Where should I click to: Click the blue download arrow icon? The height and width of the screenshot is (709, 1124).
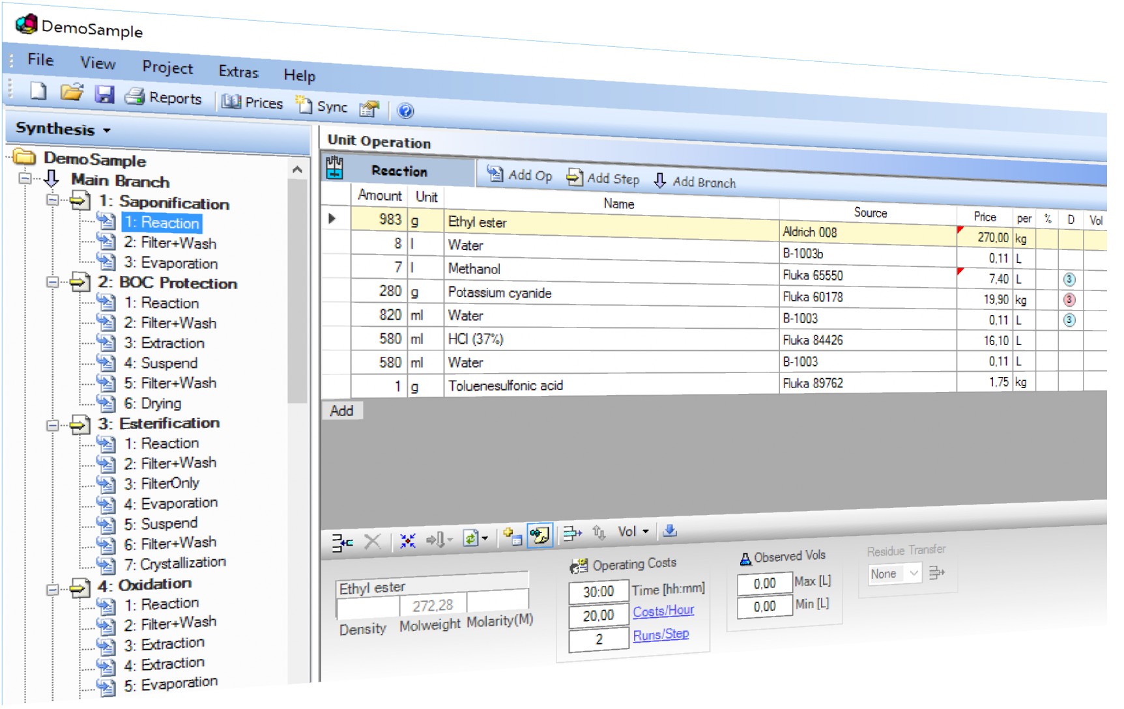point(669,531)
